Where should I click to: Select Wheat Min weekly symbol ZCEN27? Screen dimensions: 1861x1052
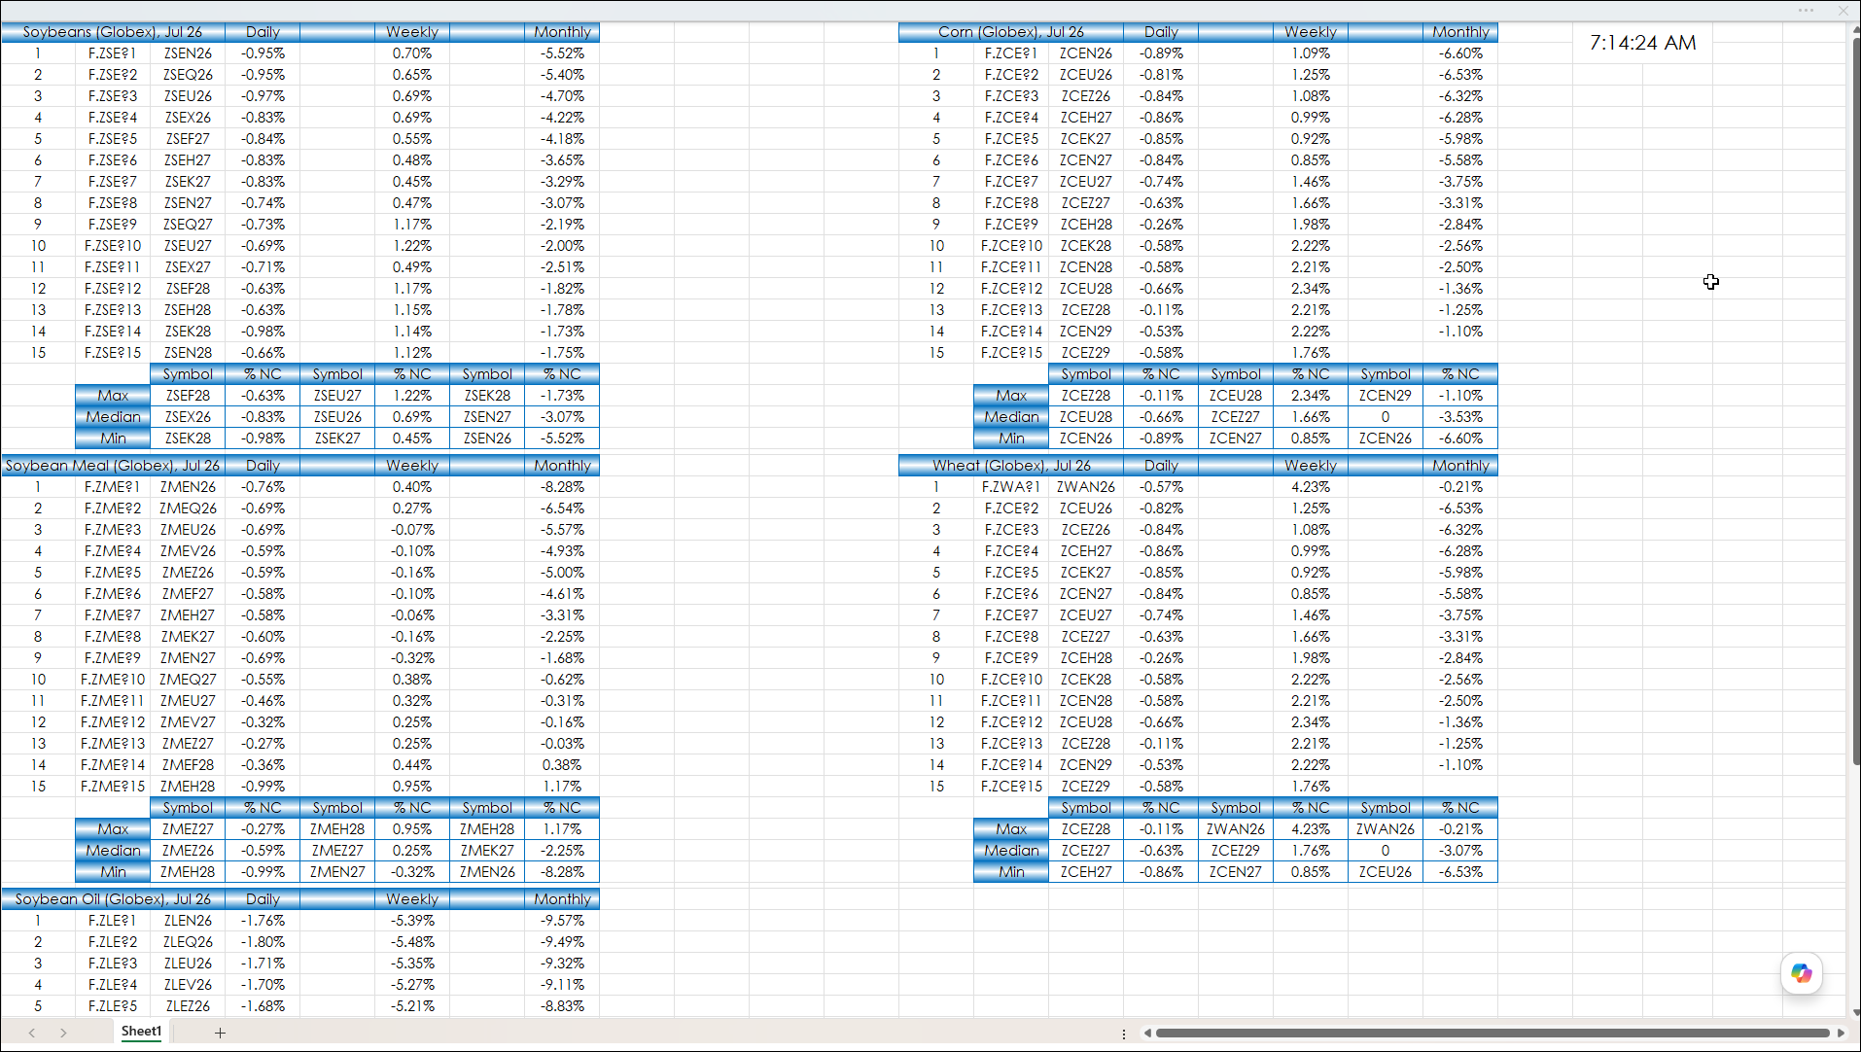coord(1236,872)
